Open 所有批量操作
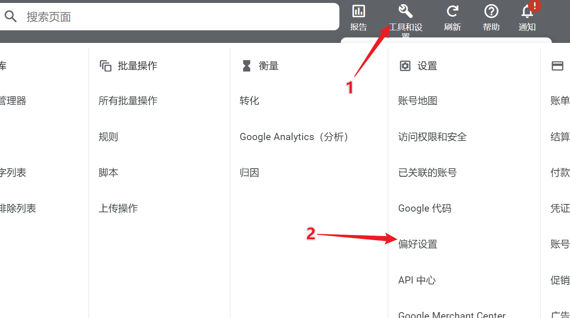 [128, 101]
